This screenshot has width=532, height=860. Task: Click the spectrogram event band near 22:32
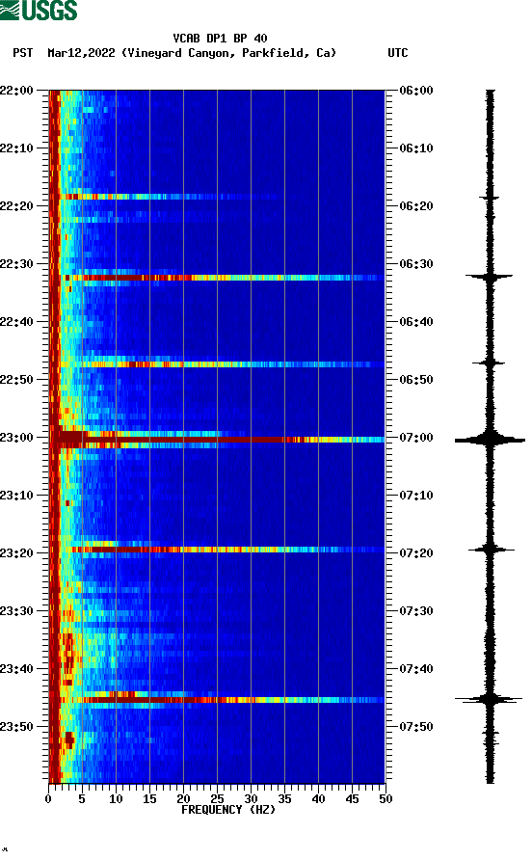point(217,278)
